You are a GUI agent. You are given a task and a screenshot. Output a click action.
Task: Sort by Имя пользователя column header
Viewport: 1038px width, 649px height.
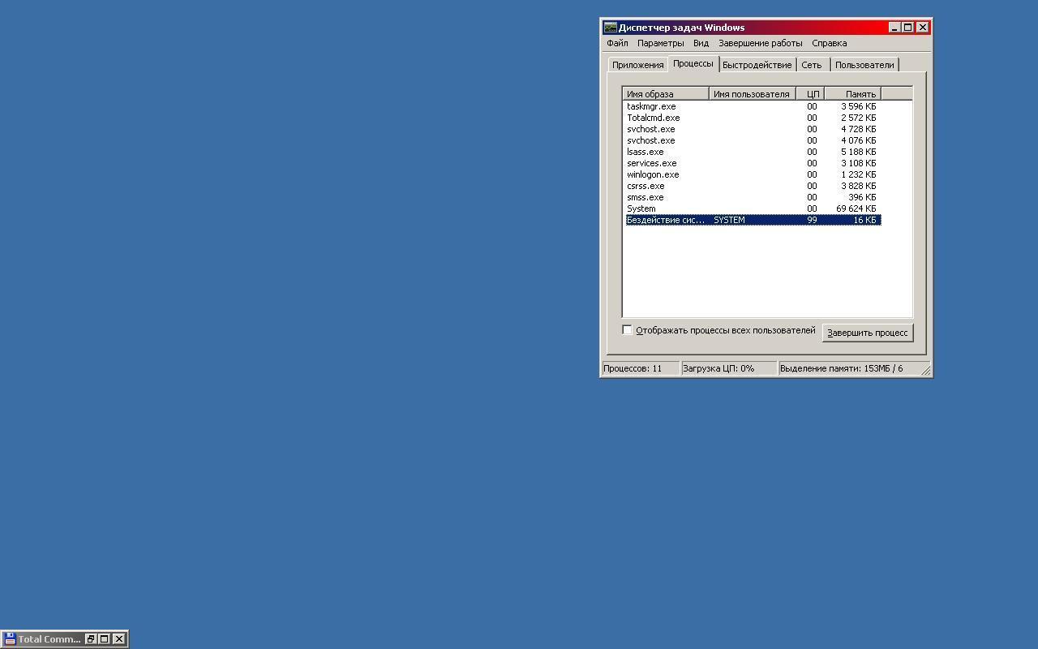click(x=753, y=94)
